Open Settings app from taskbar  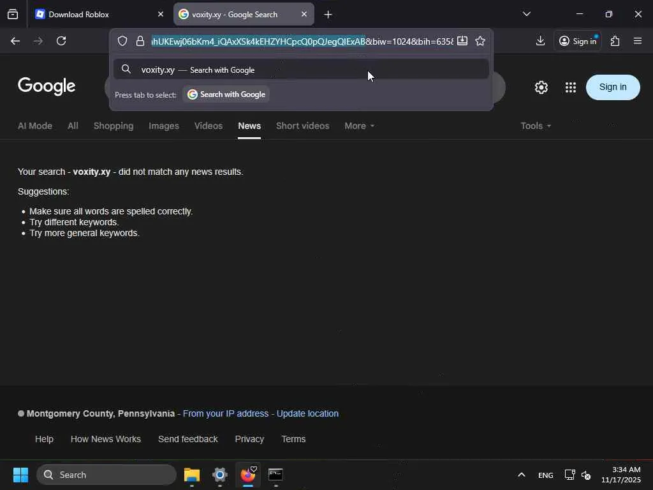(x=220, y=475)
